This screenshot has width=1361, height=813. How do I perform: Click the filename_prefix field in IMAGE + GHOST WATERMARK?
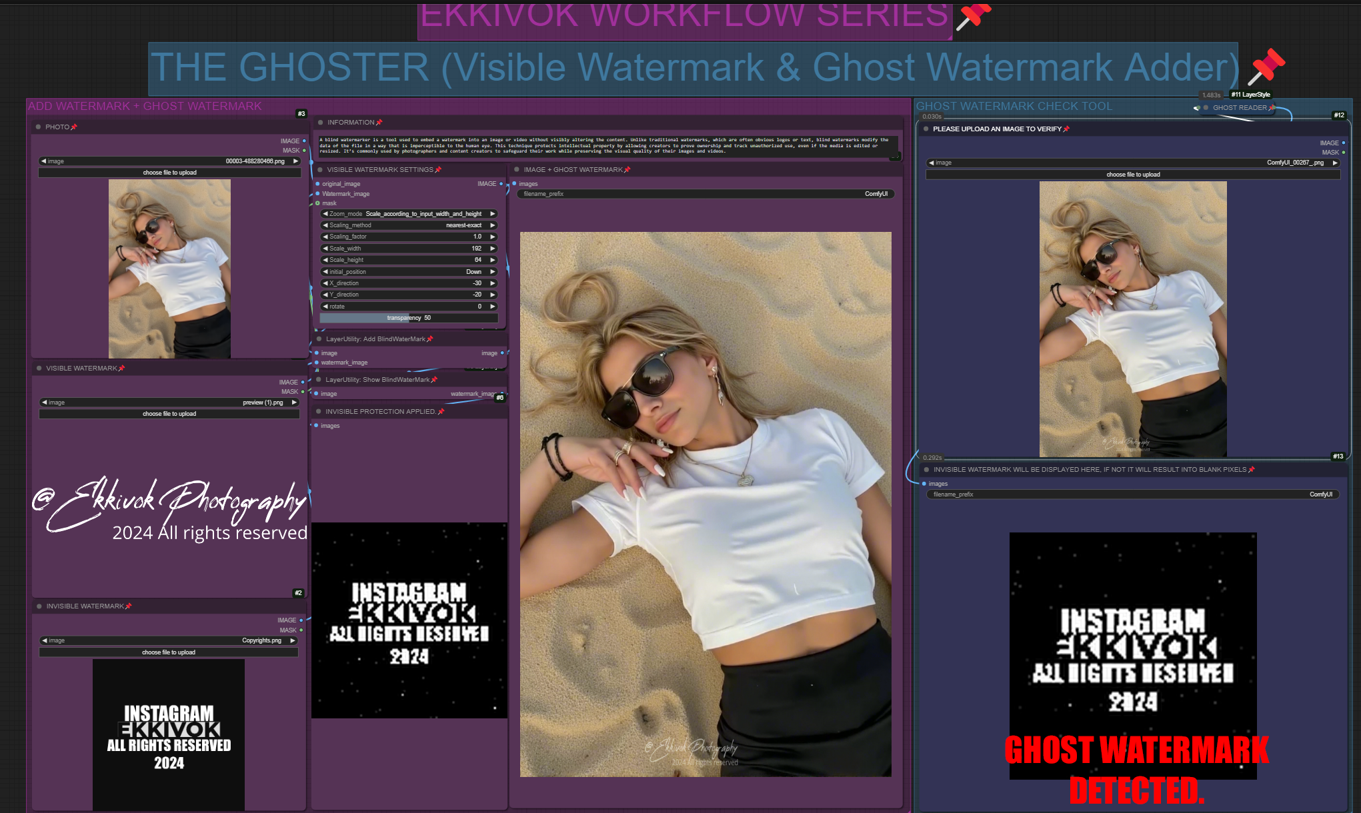coord(705,194)
